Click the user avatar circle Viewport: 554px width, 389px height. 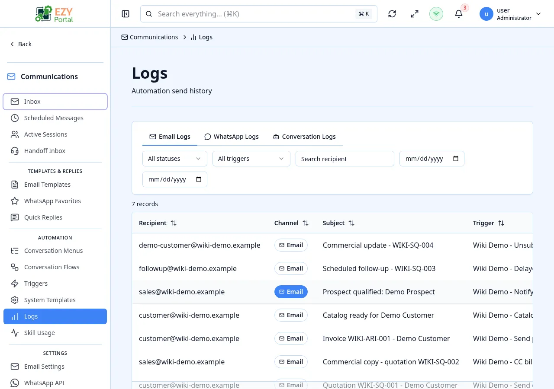point(486,14)
